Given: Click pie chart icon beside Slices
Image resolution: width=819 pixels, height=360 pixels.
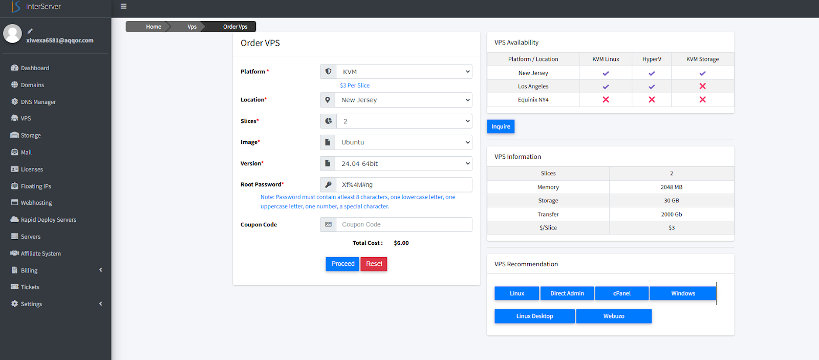Looking at the screenshot, I should pyautogui.click(x=328, y=121).
